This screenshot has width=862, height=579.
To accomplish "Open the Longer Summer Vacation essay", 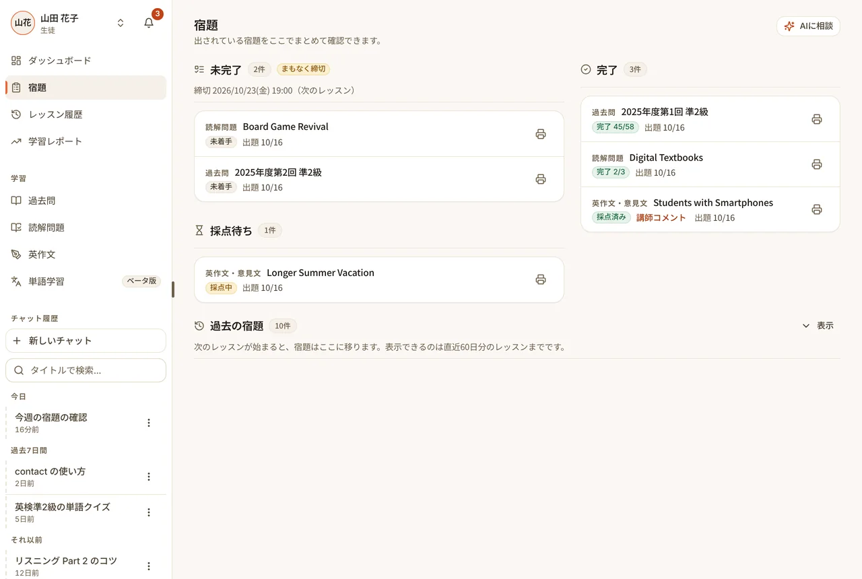I will point(379,279).
